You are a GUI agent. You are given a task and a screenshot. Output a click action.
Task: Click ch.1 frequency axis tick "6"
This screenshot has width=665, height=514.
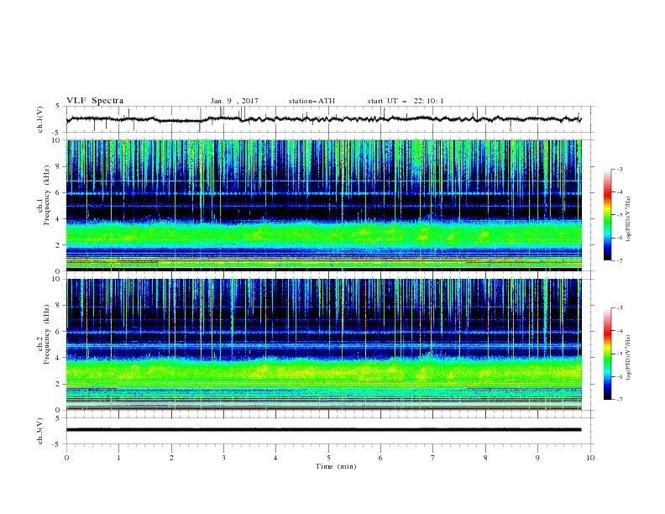coord(60,192)
